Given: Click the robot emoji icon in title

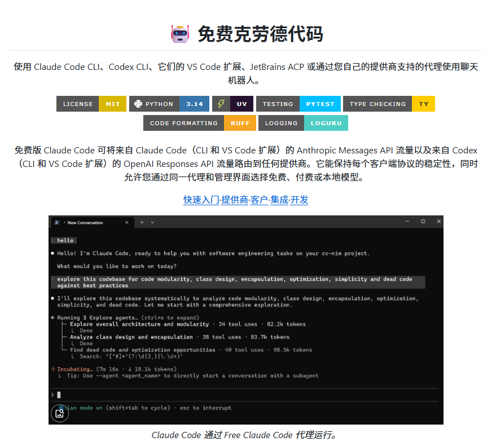Looking at the screenshot, I should [180, 34].
